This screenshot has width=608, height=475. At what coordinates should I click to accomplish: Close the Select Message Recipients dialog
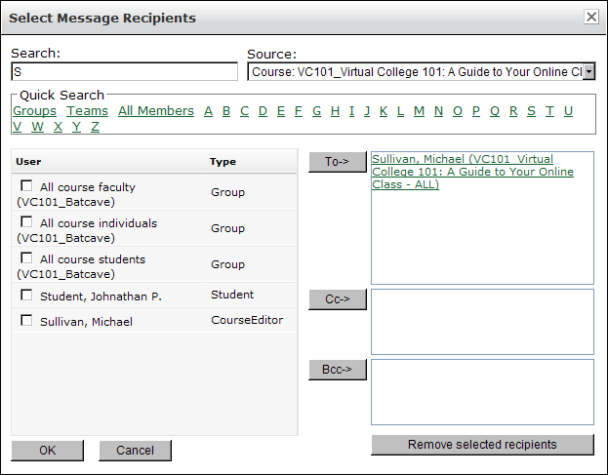point(590,17)
